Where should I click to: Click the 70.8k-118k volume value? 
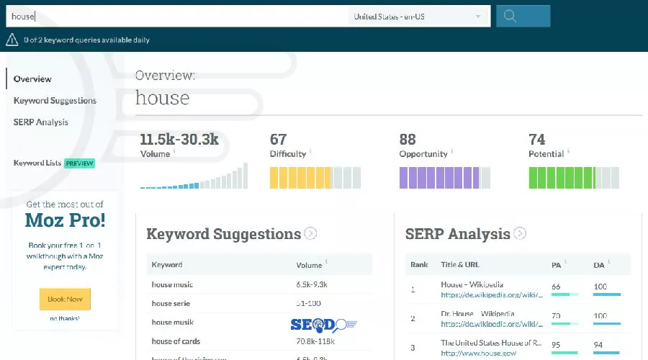[315, 341]
